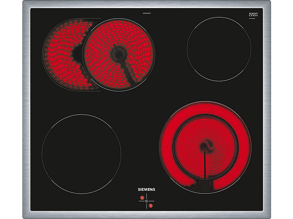Viewport: 293px width, 219px height.
Task: Click the upper-left red residual heat indicator
Action: [142, 197]
